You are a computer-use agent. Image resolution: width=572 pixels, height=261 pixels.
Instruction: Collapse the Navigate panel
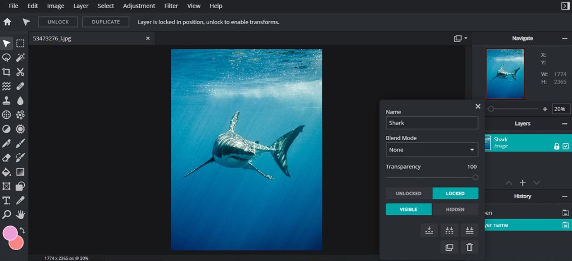click(564, 38)
